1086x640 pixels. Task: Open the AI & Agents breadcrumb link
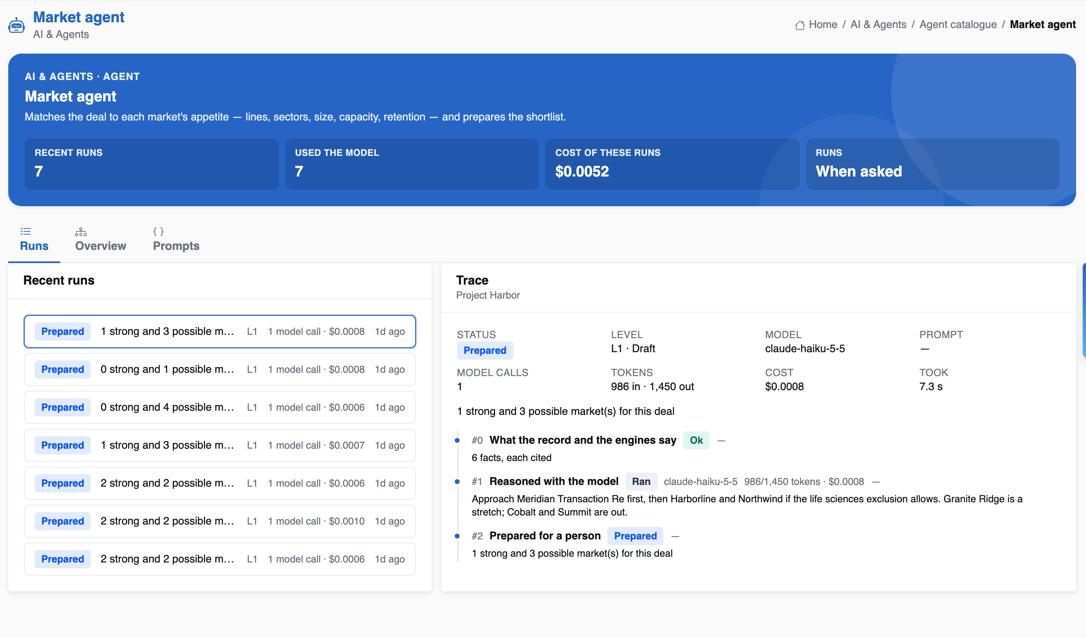878,25
